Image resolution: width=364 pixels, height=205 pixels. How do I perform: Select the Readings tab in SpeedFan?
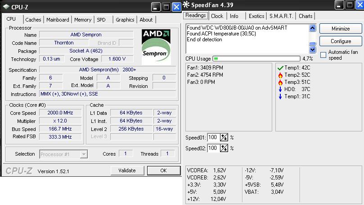coord(196,16)
